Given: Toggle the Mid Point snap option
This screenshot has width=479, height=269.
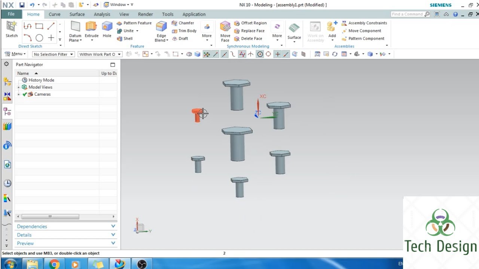Looking at the screenshot, I should [224, 54].
